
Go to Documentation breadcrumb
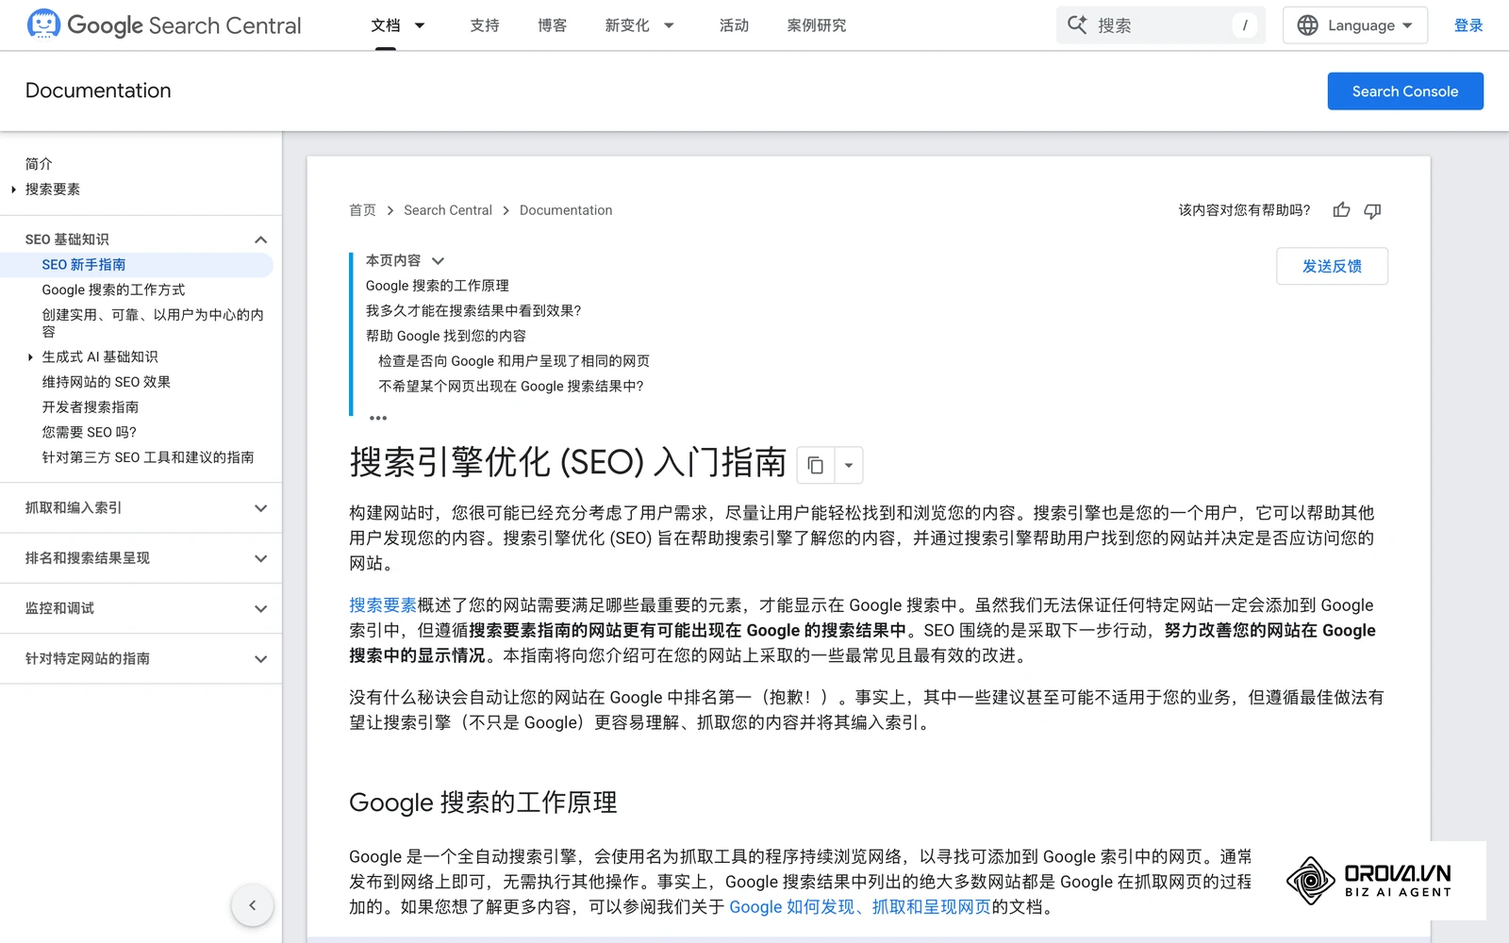coord(566,210)
